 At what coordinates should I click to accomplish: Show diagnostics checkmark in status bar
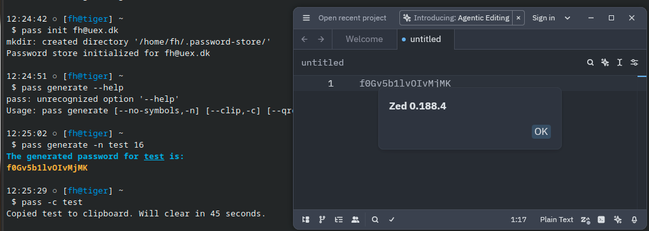click(x=392, y=220)
